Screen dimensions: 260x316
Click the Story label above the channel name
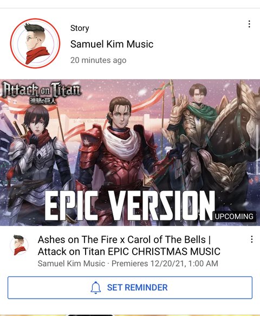[x=80, y=28]
